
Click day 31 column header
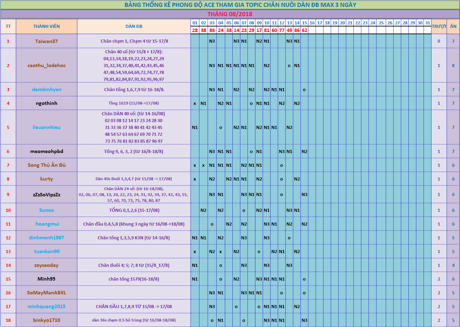coord(427,23)
